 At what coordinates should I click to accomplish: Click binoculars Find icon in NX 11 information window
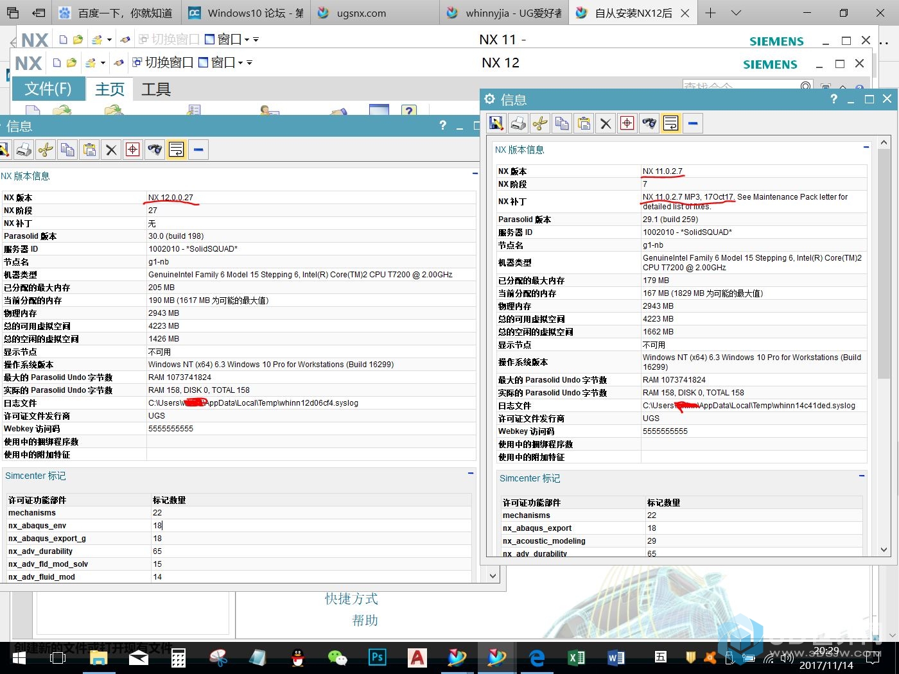(649, 123)
